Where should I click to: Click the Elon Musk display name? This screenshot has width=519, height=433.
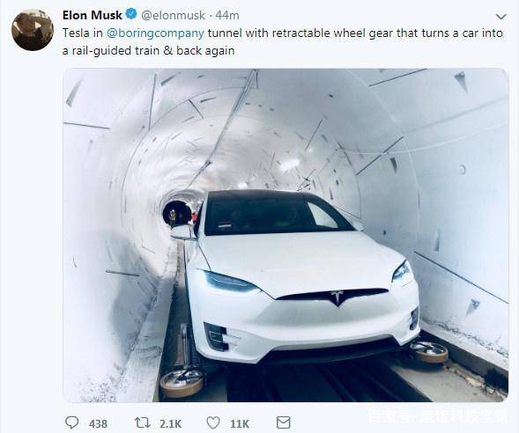coord(93,15)
